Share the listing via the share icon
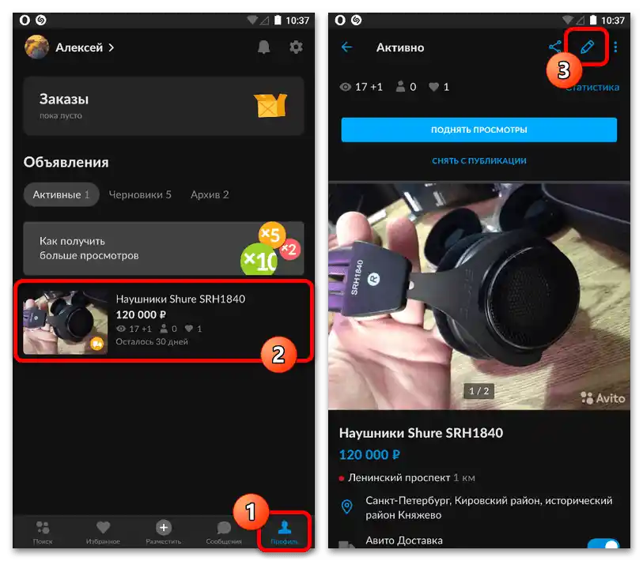 (x=555, y=47)
